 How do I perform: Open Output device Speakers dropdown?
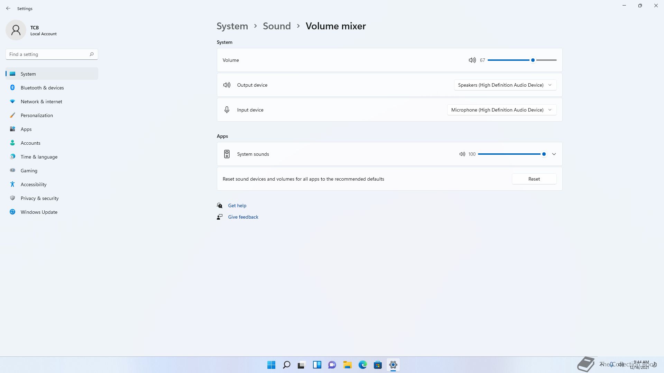click(x=505, y=85)
